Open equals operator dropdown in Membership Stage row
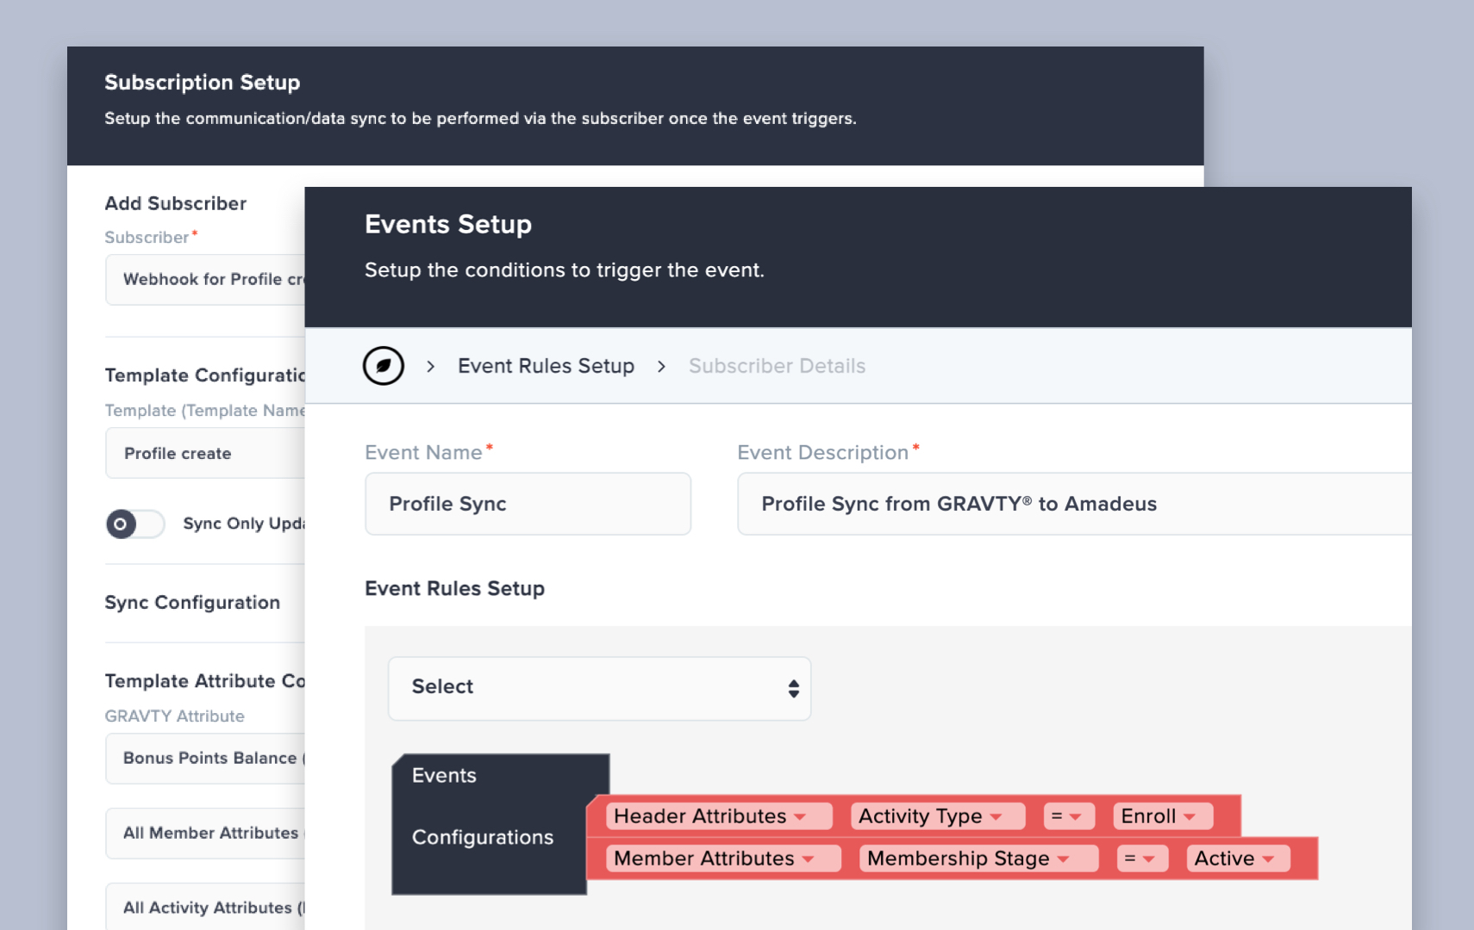The height and width of the screenshot is (930, 1474). [x=1142, y=859]
